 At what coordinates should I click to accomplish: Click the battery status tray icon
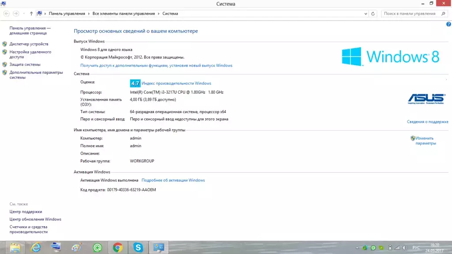tap(390, 248)
